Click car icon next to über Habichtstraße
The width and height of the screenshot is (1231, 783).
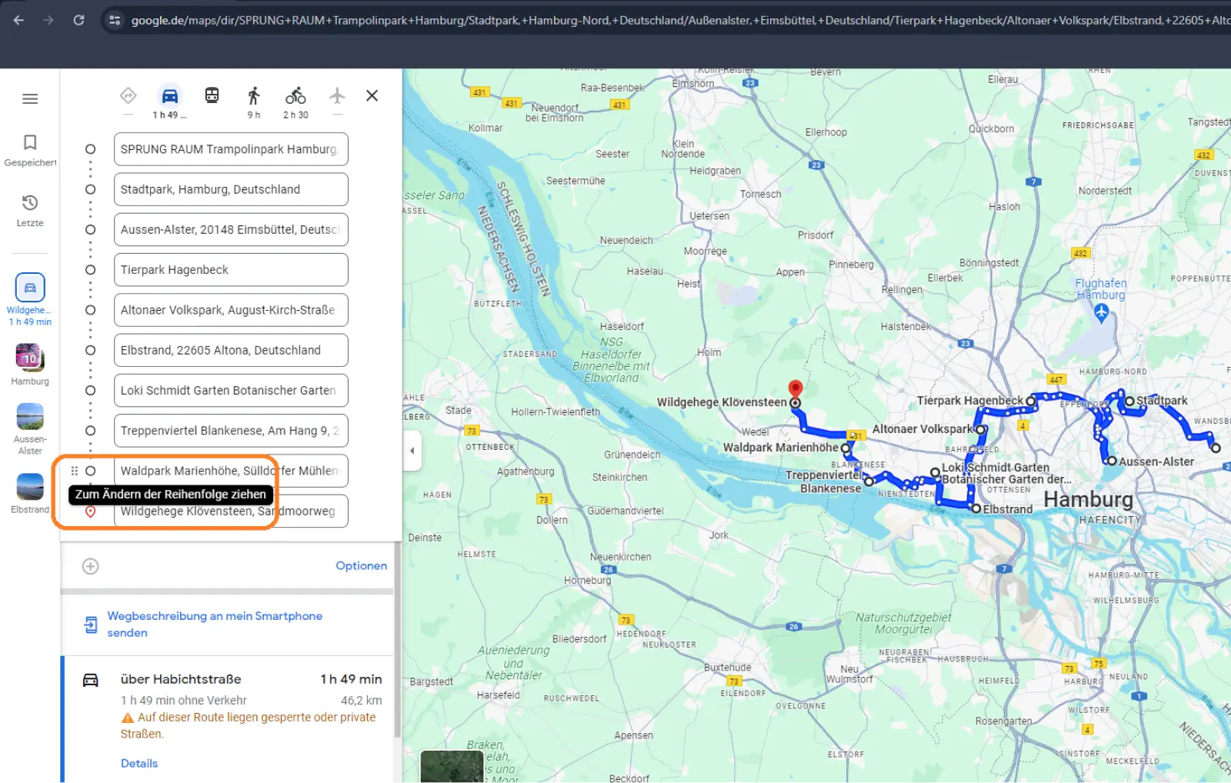point(91,680)
